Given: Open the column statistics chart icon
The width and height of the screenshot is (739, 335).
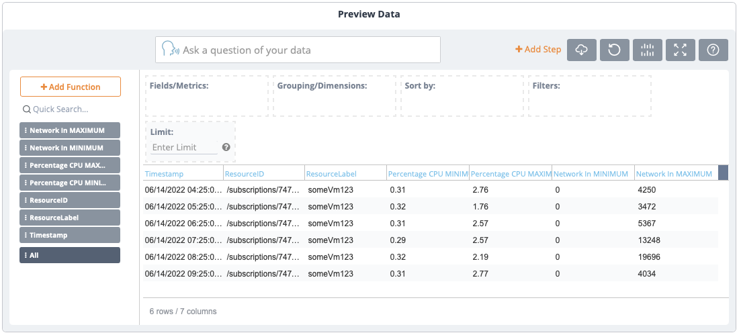Looking at the screenshot, I should [x=647, y=50].
